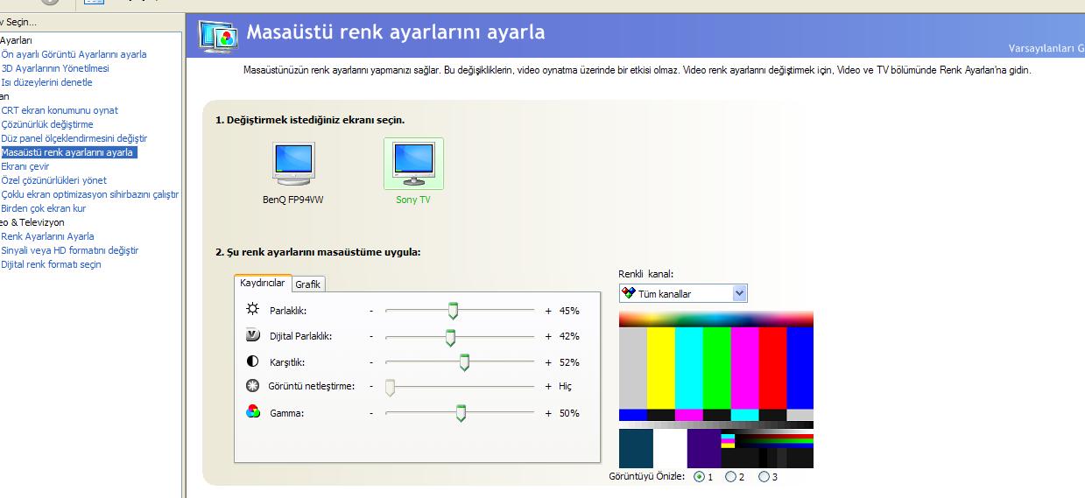The width and height of the screenshot is (1085, 498).
Task: Click the Dijital Parlaklık slider handle
Action: [x=450, y=337]
